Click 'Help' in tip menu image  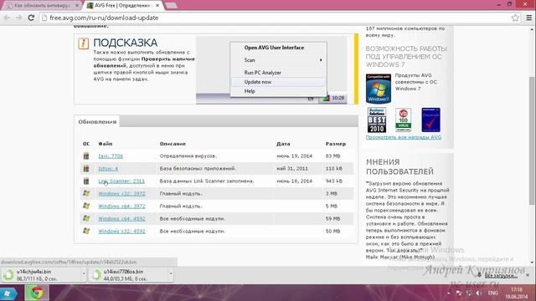coord(250,91)
